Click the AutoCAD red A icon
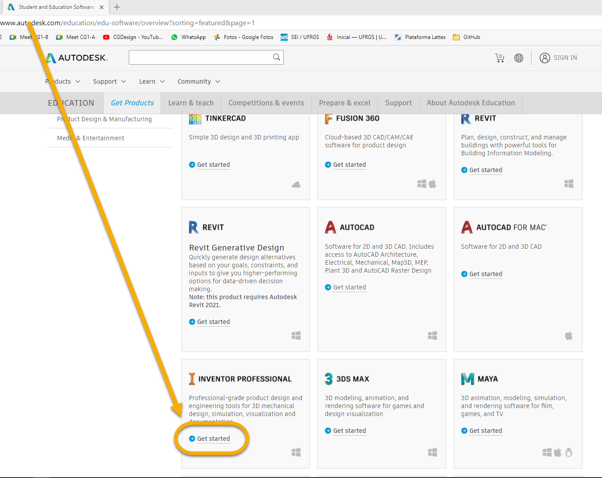This screenshot has width=602, height=478. (330, 227)
